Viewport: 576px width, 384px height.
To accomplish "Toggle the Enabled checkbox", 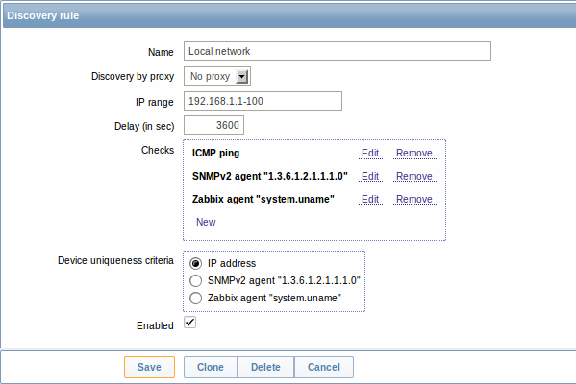I will 190,323.
